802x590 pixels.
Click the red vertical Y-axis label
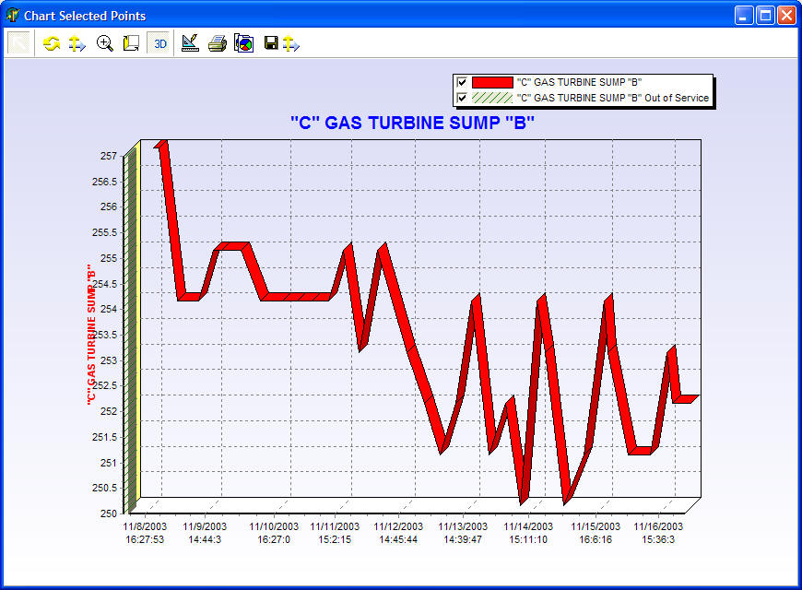90,336
